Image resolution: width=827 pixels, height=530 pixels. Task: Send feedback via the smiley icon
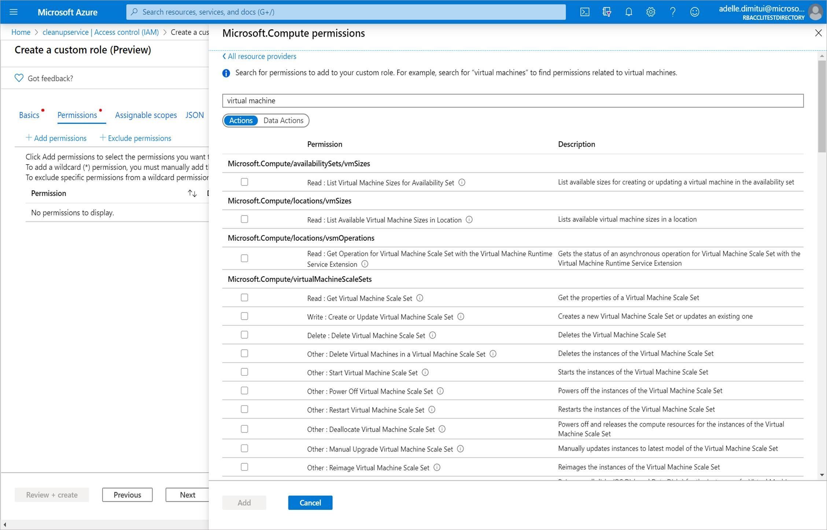tap(694, 11)
